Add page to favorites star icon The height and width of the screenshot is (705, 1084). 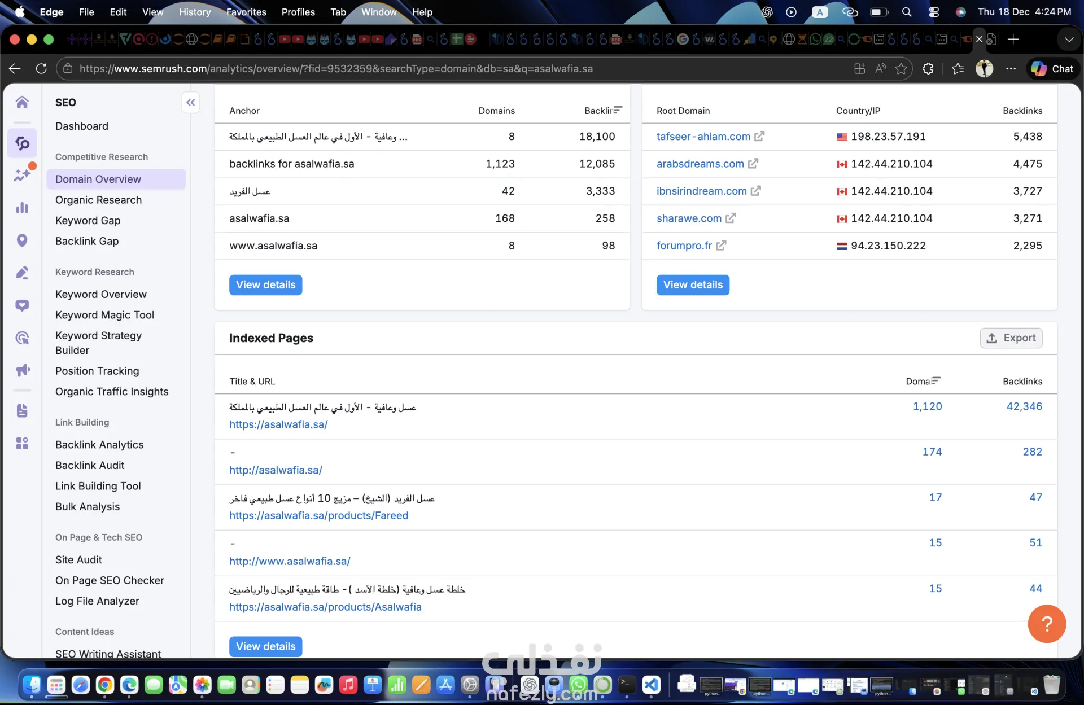click(x=901, y=69)
